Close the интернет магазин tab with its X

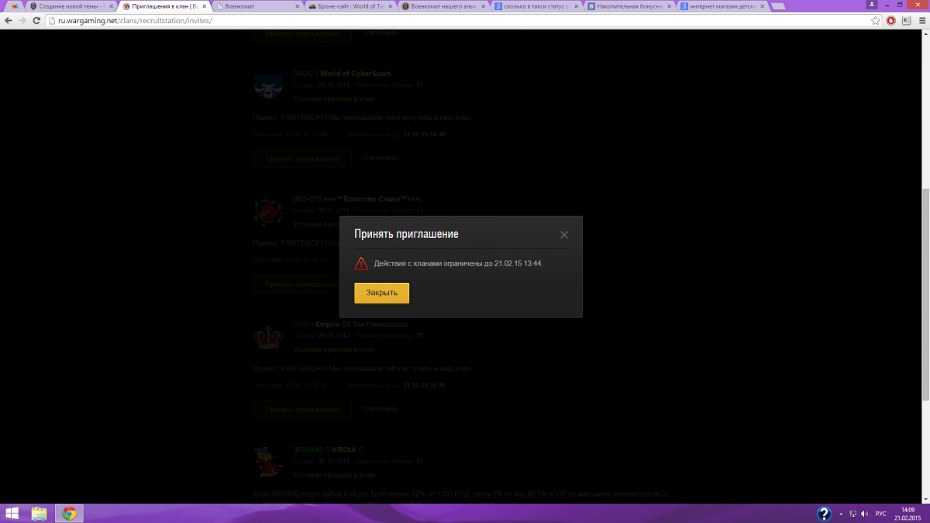762,6
